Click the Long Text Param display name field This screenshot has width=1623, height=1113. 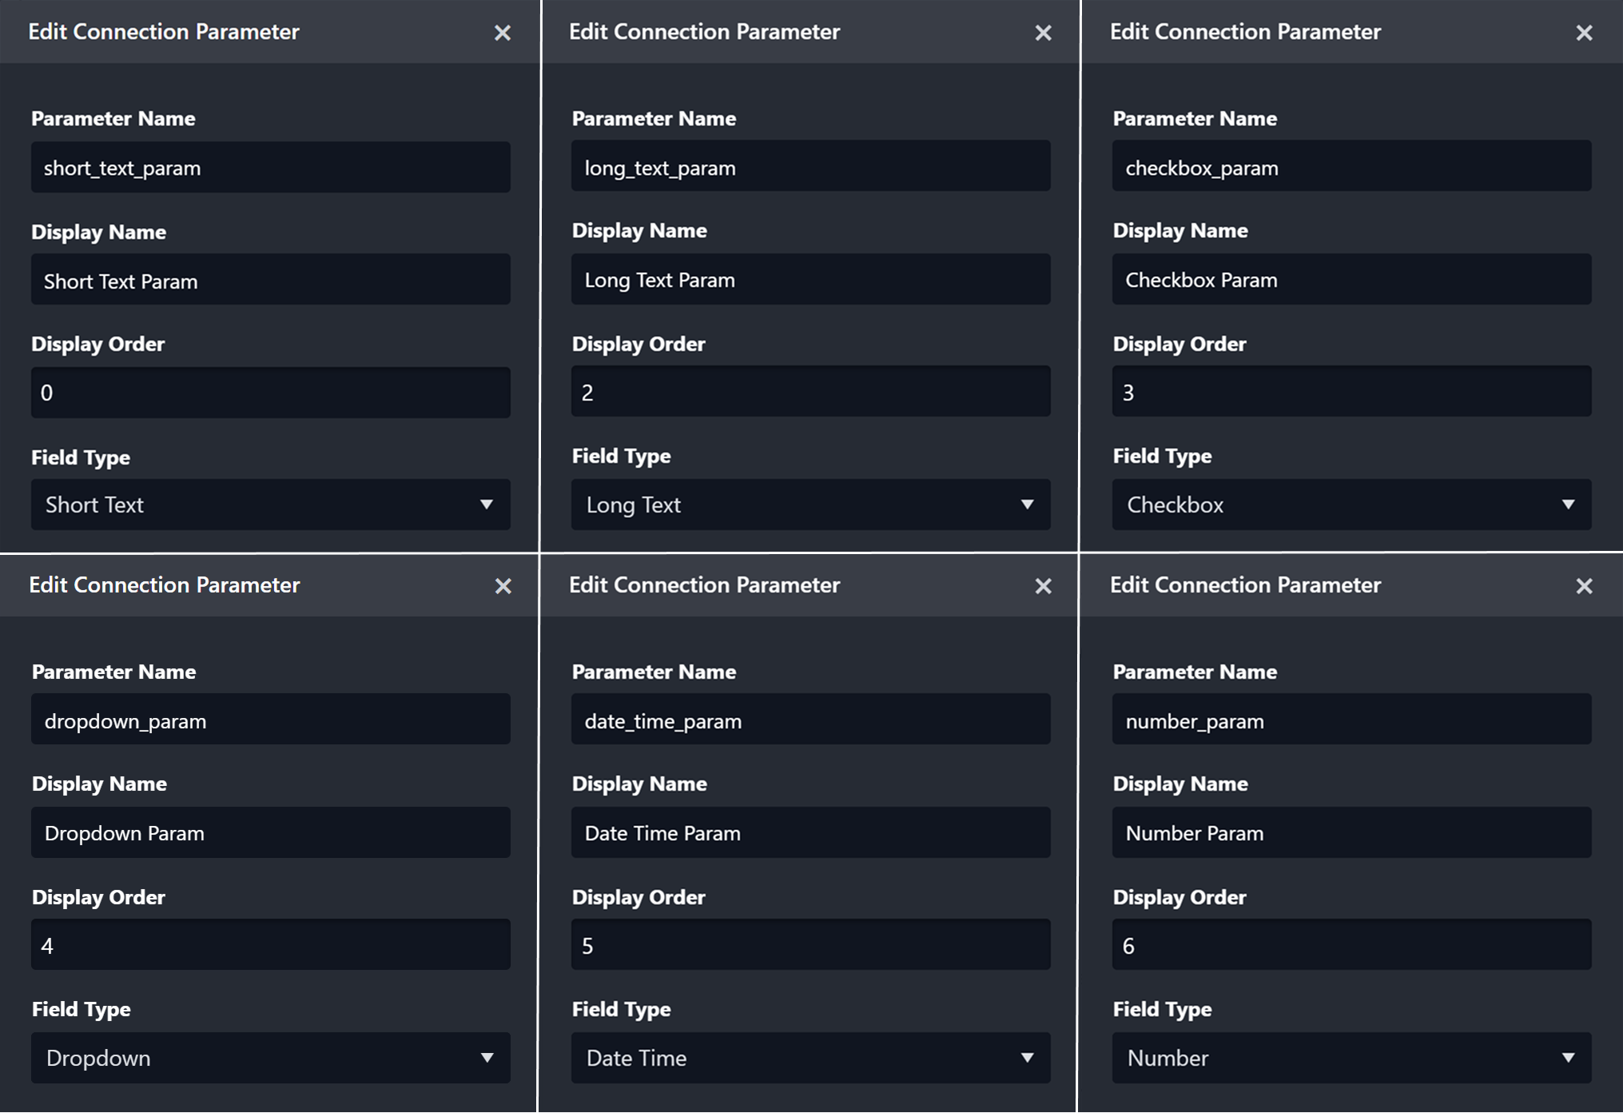(810, 280)
